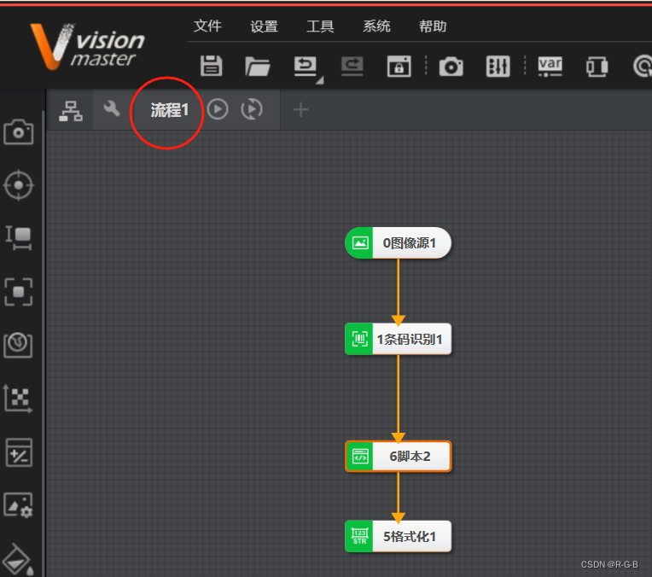Open the 系统 menu
This screenshot has height=577, width=652.
(x=376, y=26)
